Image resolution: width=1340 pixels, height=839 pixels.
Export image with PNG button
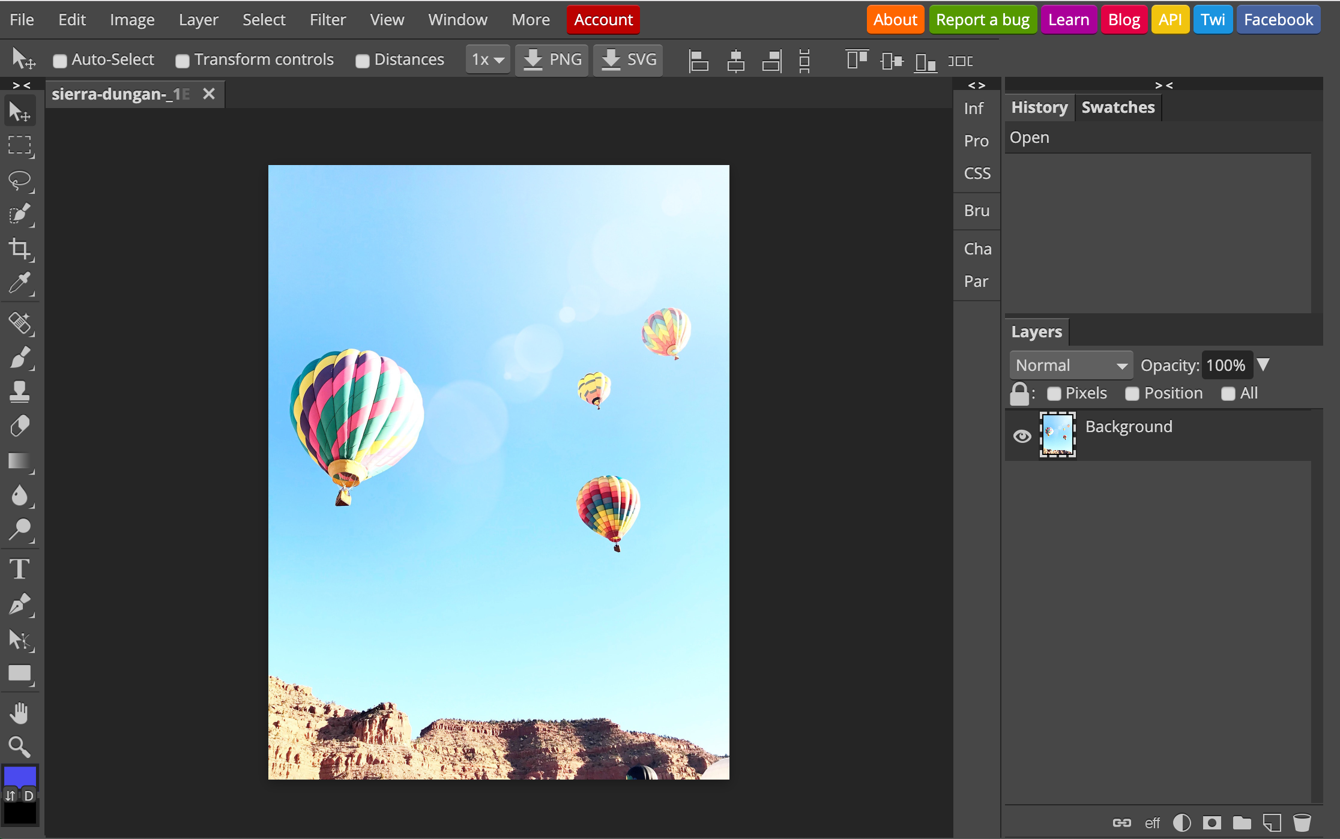click(x=552, y=60)
